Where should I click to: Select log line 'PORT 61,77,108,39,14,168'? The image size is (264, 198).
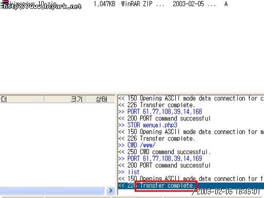pyautogui.click(x=160, y=111)
